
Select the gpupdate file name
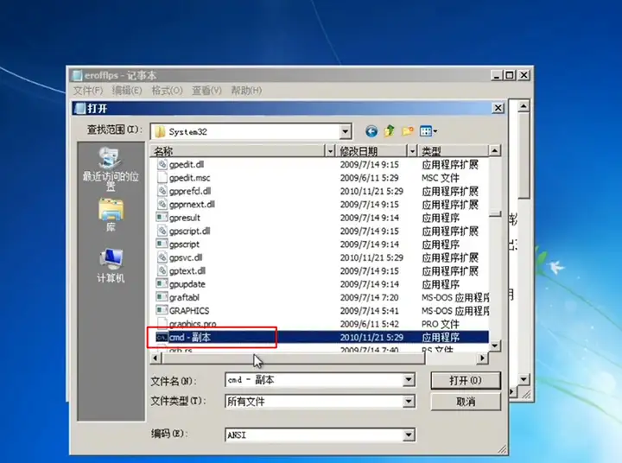[x=187, y=284]
